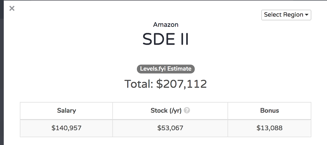
Task: Click the caret arrow on Select Region
Action: (x=307, y=15)
